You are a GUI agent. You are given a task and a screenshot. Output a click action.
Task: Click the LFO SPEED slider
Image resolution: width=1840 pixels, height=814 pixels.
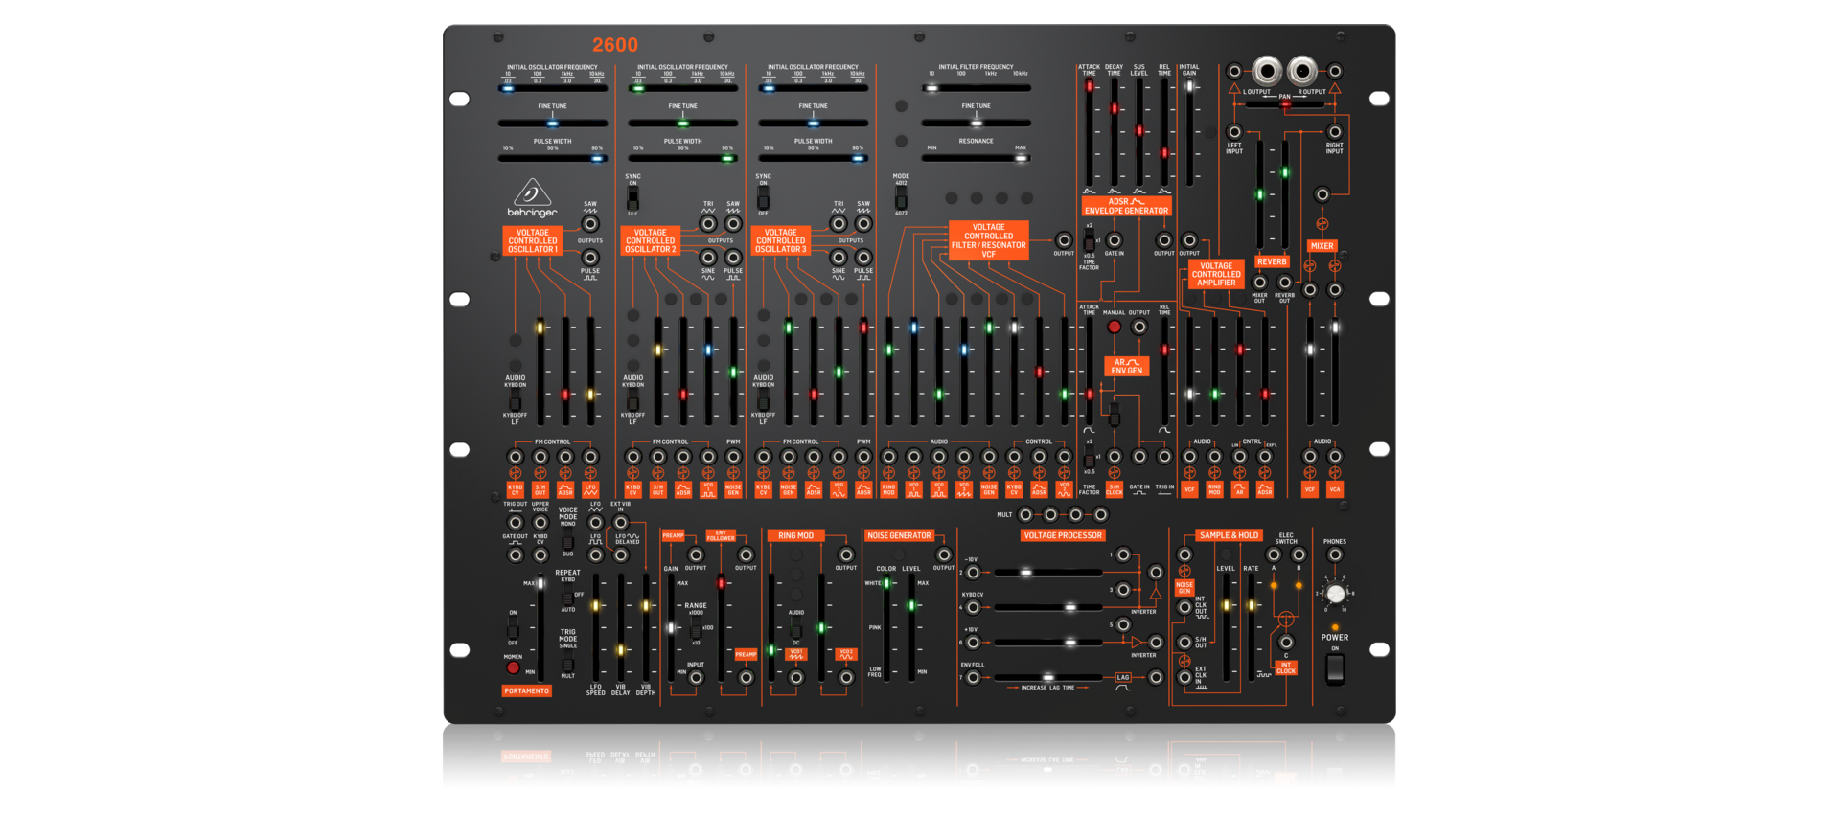[x=595, y=627]
